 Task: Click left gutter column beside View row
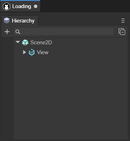click(x=8, y=52)
